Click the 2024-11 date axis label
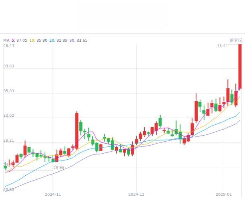 (x=53, y=195)
